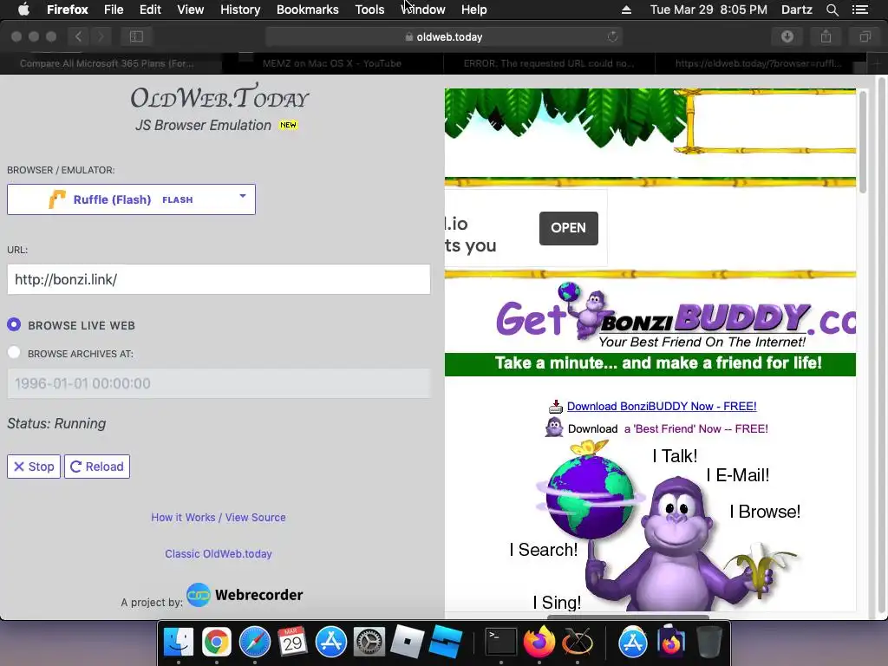Go back with the browser back arrow

78,36
